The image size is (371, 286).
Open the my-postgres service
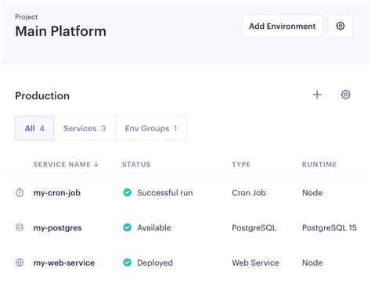click(x=57, y=228)
